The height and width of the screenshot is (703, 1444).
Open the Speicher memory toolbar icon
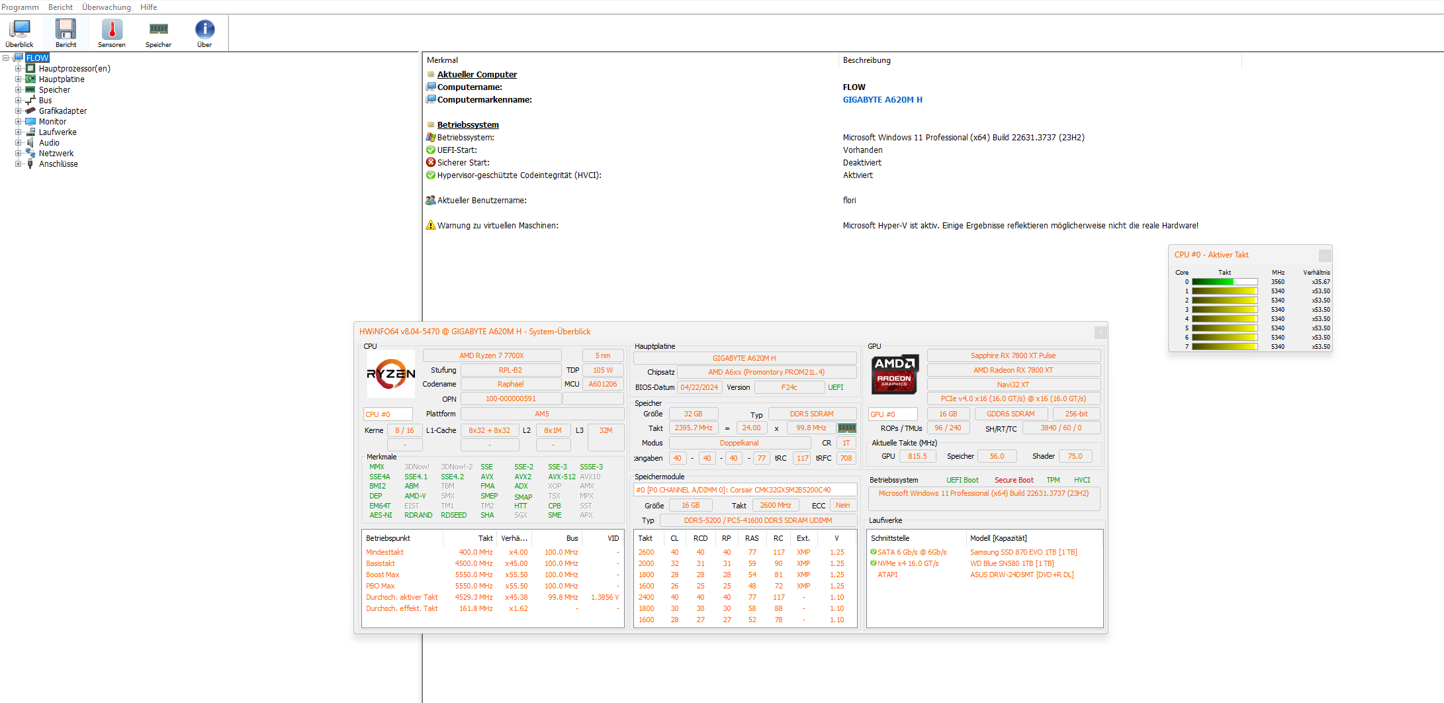click(x=158, y=29)
